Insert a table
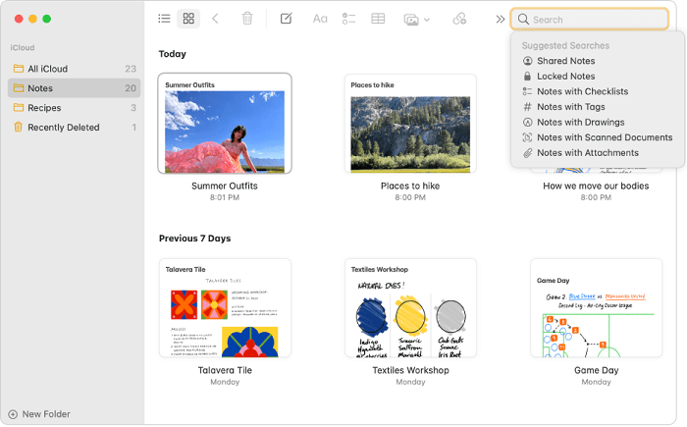687x427 pixels. (x=378, y=19)
